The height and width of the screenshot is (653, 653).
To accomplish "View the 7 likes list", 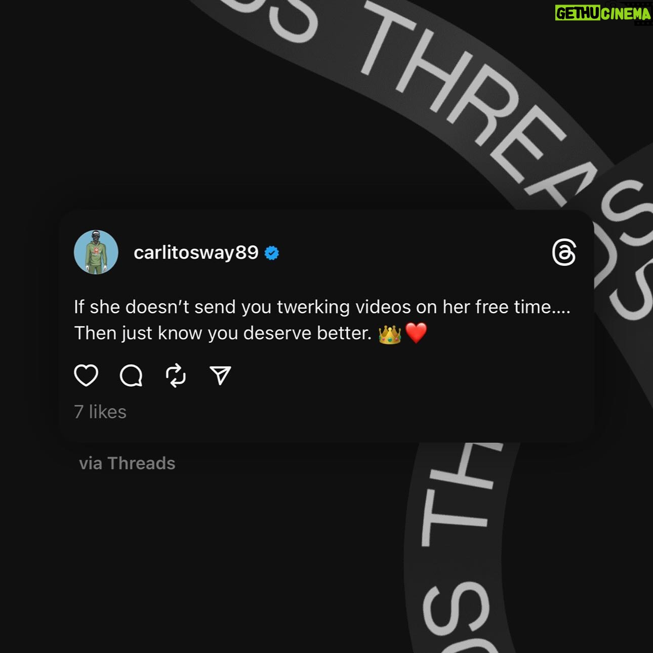I will (100, 412).
